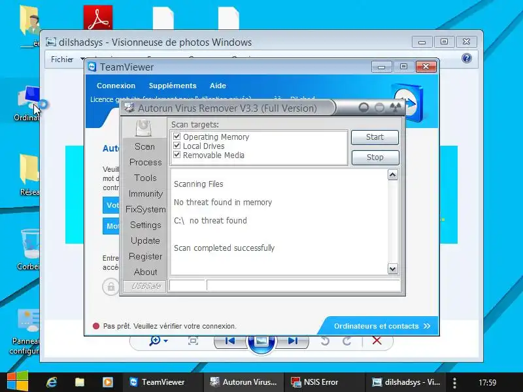Open the Process section in the sidebar

pos(145,162)
